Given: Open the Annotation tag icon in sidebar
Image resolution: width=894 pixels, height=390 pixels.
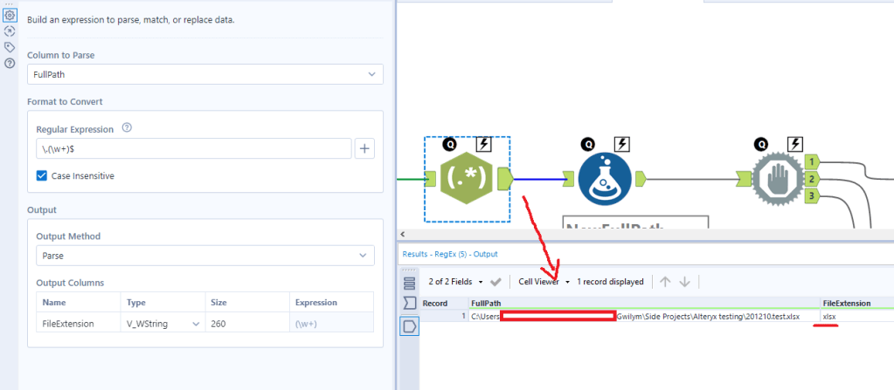Looking at the screenshot, I should click(10, 47).
